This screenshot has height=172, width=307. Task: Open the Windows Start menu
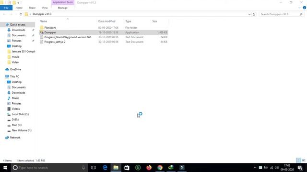point(5,168)
